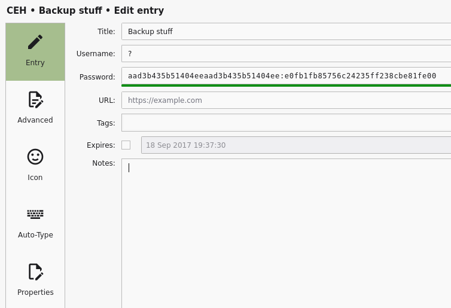Switch to the Advanced tab label
Screen dimensions: 451x308
click(35, 120)
